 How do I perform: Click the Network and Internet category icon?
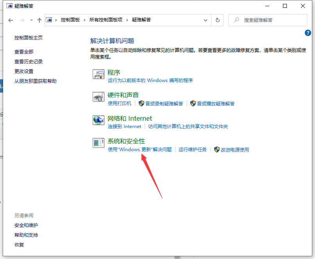(98, 120)
